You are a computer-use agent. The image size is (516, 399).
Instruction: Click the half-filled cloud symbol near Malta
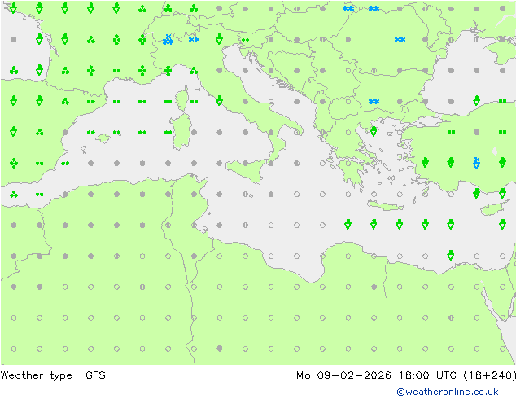pyautogui.click(x=245, y=195)
